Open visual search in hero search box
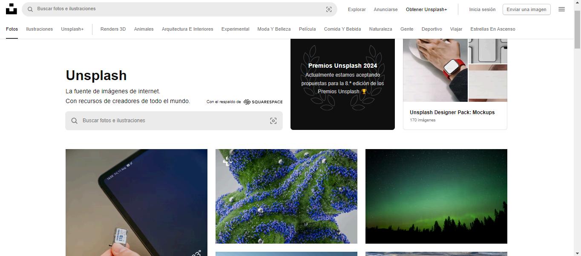Screen dimensions: 581x256 pos(273,121)
